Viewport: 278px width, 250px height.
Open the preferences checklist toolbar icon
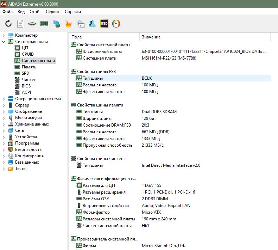tap(80, 24)
